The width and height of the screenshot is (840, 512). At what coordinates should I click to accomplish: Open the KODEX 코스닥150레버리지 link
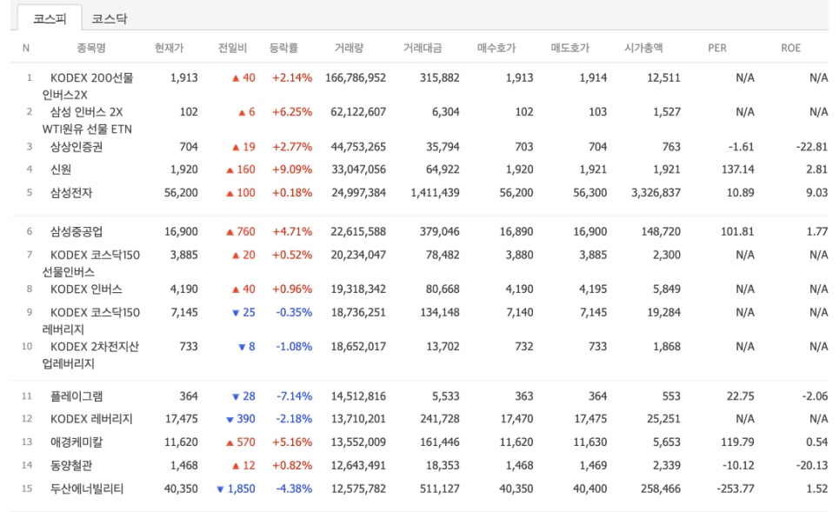pos(91,320)
